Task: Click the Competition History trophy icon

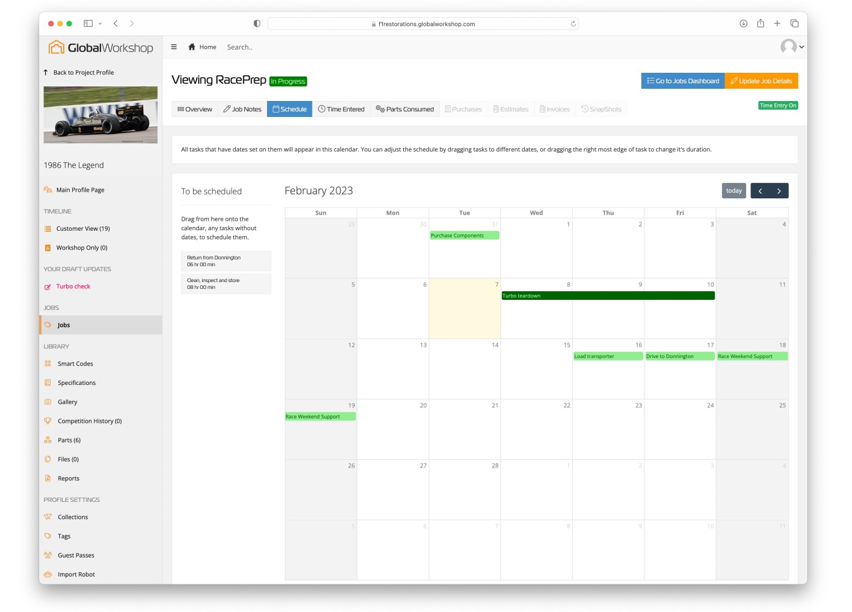Action: tap(48, 421)
